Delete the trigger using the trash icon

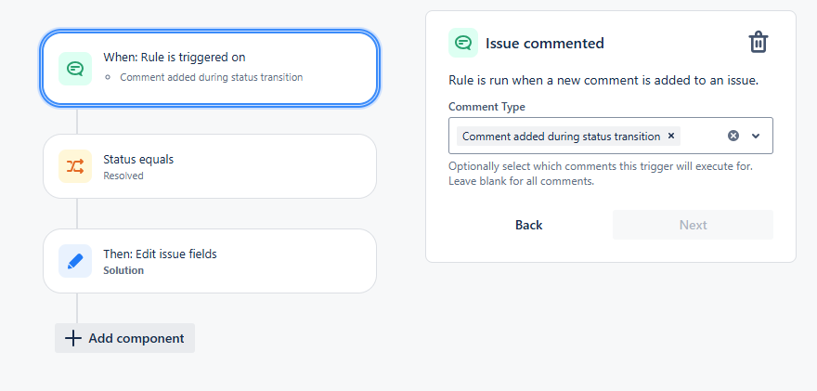pyautogui.click(x=759, y=42)
